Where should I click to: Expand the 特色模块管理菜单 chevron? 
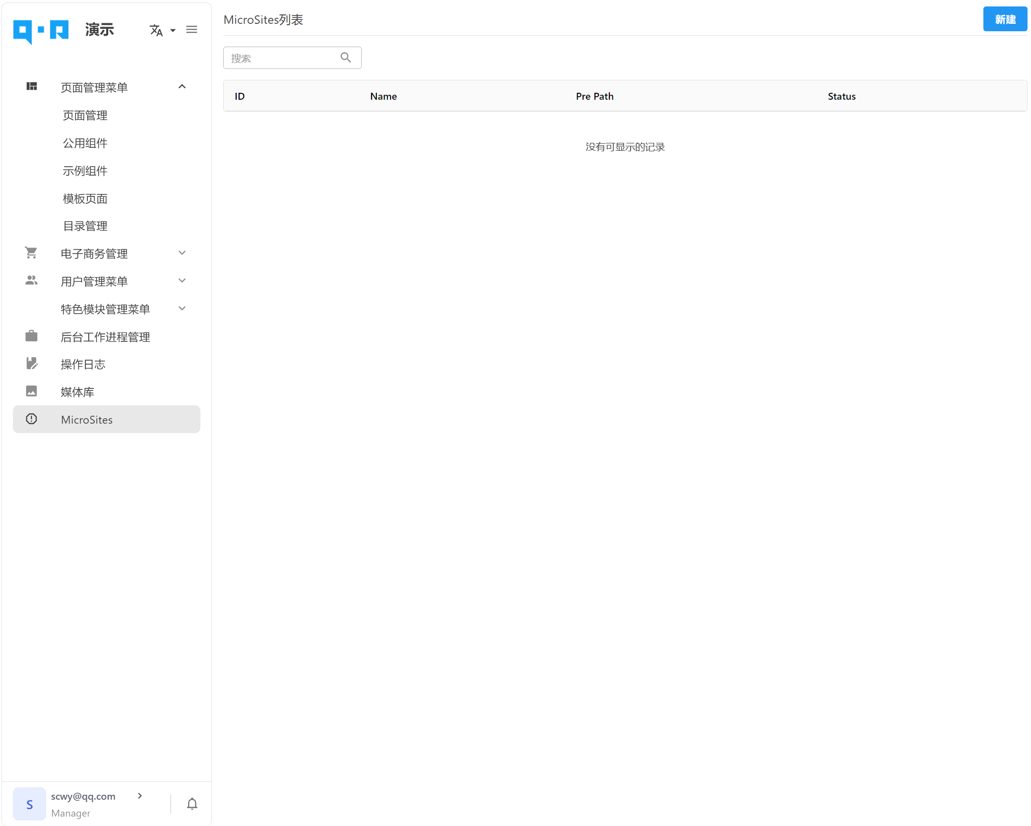click(182, 309)
